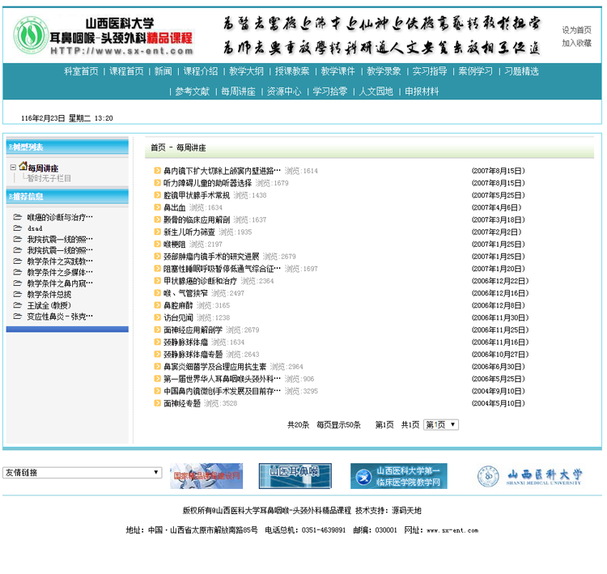Screen dimensions: 607x574
Task: Open 教学录象 navigation item
Action: click(x=384, y=71)
